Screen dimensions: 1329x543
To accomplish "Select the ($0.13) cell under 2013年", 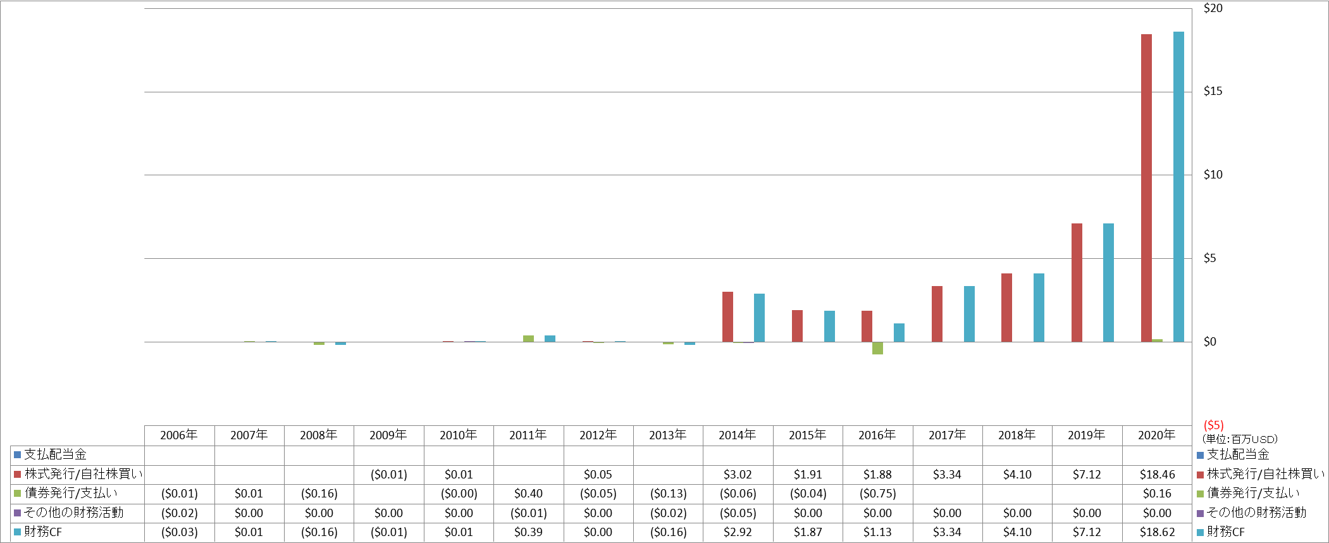I will click(x=668, y=494).
